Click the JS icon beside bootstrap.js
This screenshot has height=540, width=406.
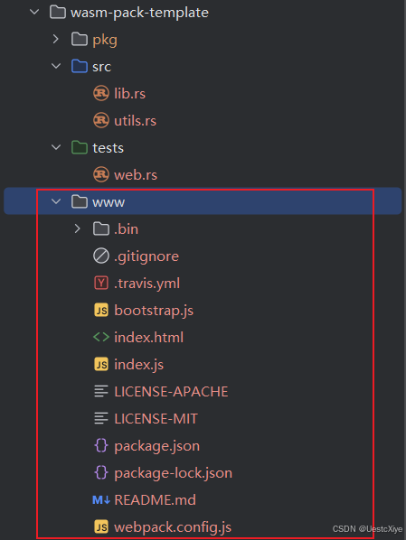point(101,311)
